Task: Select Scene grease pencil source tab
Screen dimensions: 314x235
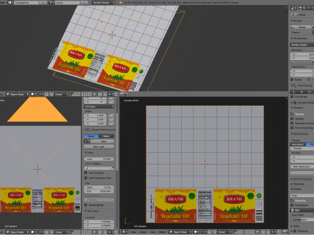Action: 91,136
